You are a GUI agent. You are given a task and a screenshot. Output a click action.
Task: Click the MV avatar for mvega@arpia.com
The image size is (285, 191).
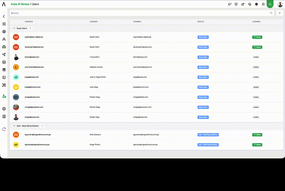[16, 97]
